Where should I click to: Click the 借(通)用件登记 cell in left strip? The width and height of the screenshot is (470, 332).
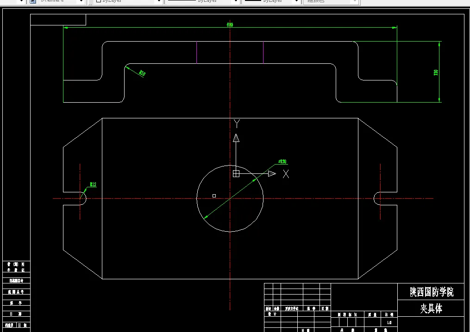(16, 267)
